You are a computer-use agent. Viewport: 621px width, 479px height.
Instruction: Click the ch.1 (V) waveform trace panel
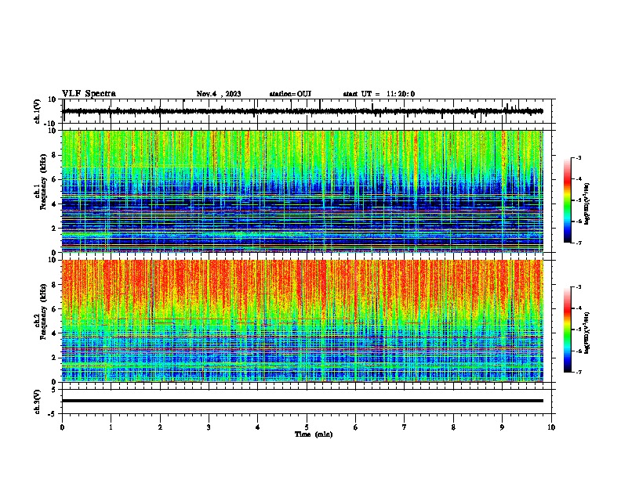[x=308, y=111]
